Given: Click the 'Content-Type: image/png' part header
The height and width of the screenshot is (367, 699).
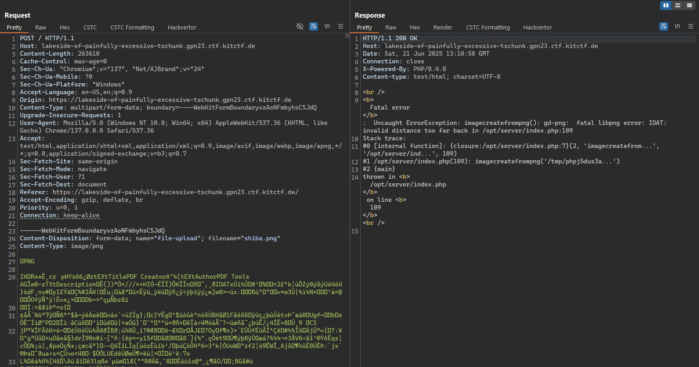Looking at the screenshot, I should pyautogui.click(x=62, y=246).
